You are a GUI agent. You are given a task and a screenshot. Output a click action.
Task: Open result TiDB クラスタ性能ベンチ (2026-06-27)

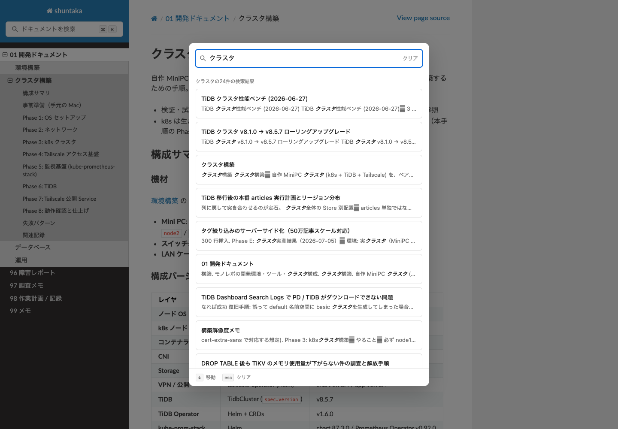309,103
